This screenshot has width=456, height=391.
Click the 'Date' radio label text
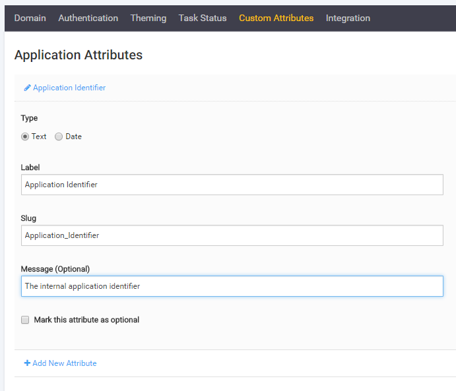[x=73, y=136]
